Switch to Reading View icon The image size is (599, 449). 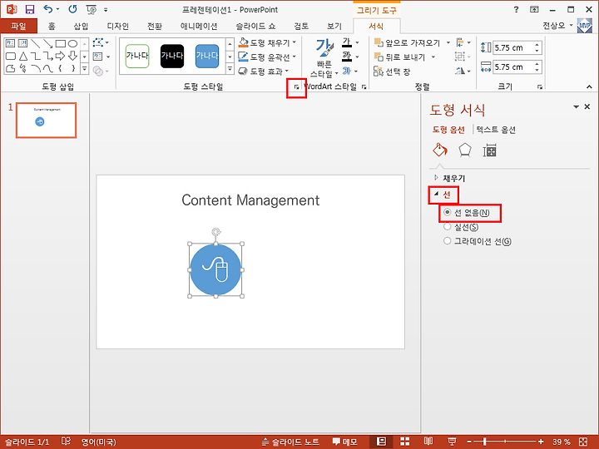click(x=428, y=442)
